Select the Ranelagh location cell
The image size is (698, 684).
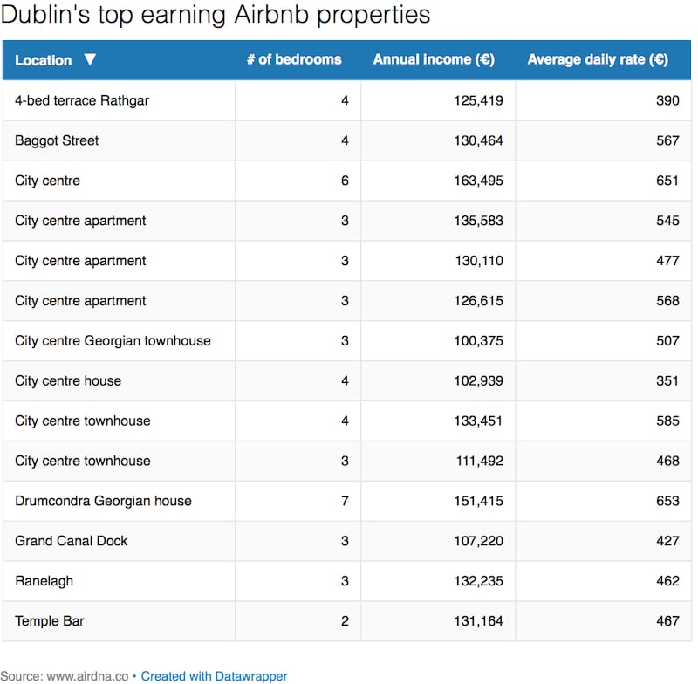(43, 581)
